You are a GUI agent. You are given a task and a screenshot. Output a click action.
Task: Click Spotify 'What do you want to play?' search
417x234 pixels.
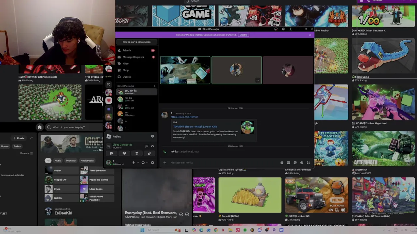(x=74, y=127)
